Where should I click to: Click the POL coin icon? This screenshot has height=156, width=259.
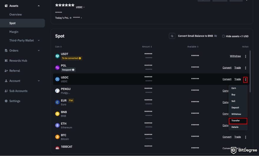[57, 68]
